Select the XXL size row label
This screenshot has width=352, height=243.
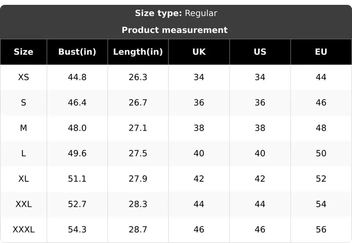click(24, 204)
